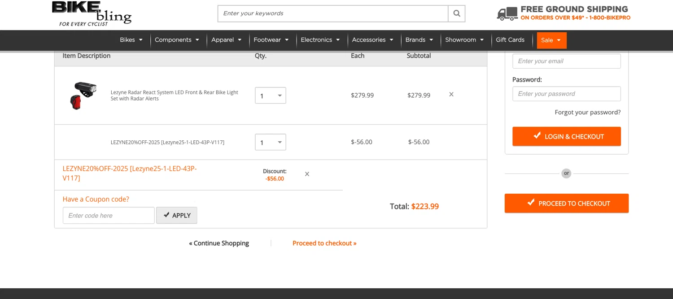Click the orange LEZYNE20%OFF-2025 coupon name
The height and width of the screenshot is (299, 673).
tap(130, 173)
